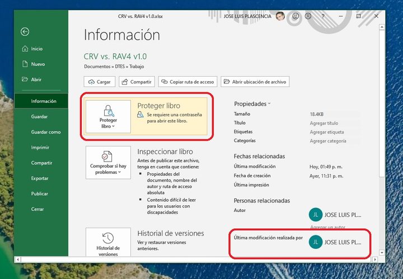
Task: Expand the Propiedades dropdown
Action: pos(252,104)
